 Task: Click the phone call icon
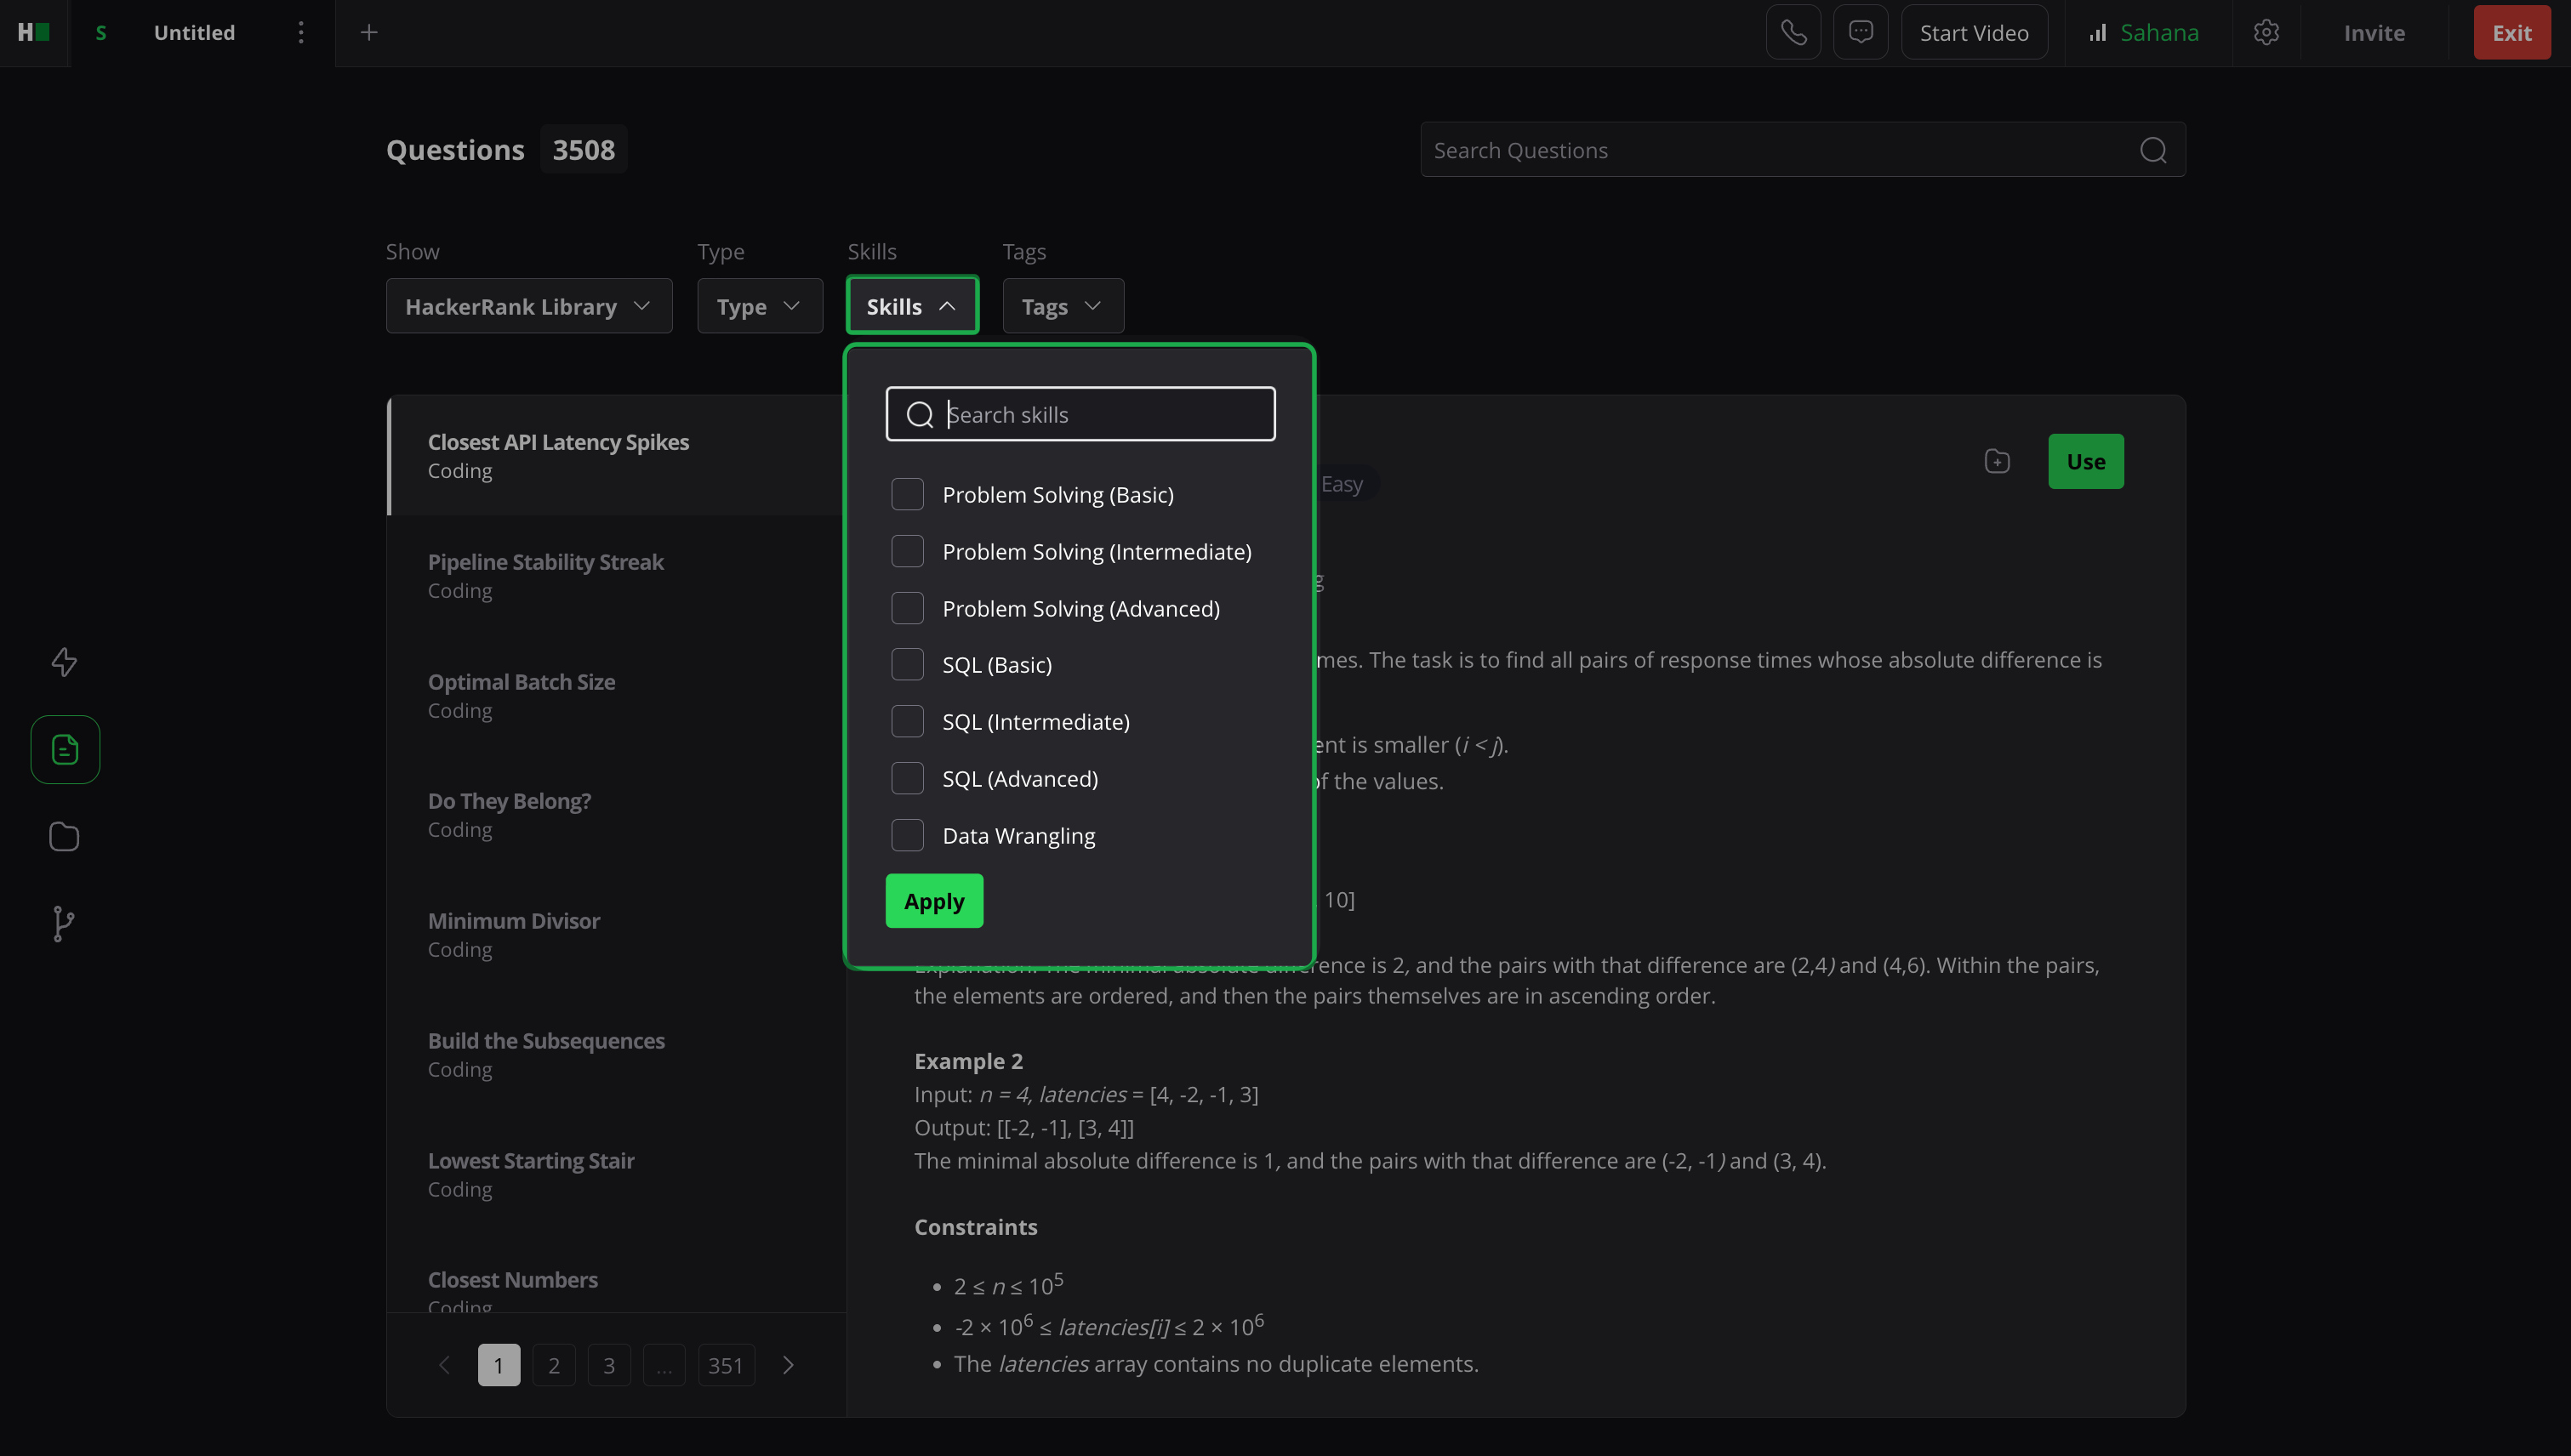point(1793,33)
